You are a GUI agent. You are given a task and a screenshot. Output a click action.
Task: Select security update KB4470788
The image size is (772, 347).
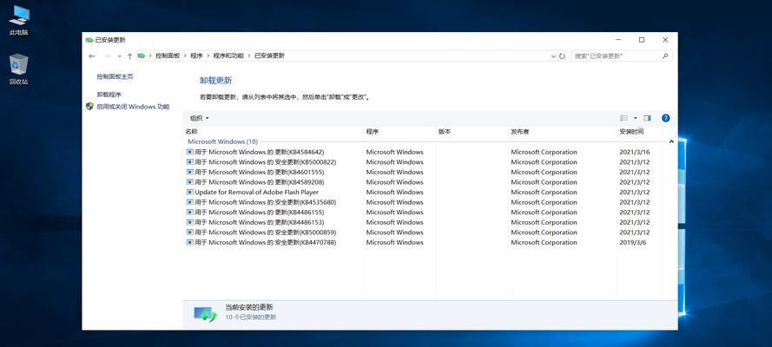261,242
